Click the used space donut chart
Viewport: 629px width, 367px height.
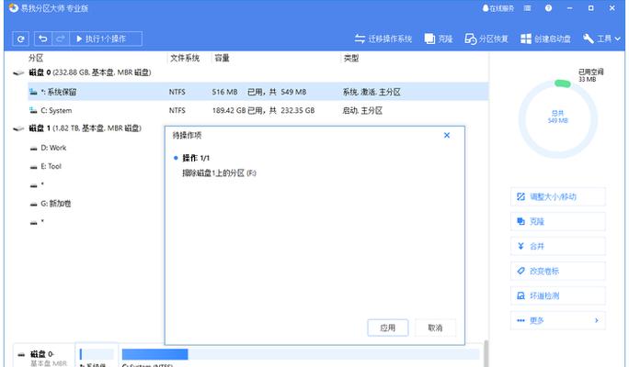pyautogui.click(x=558, y=119)
